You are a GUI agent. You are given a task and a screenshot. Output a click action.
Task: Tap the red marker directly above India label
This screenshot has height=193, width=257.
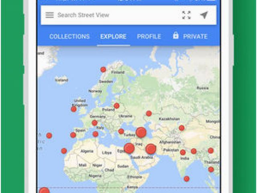click(x=183, y=152)
